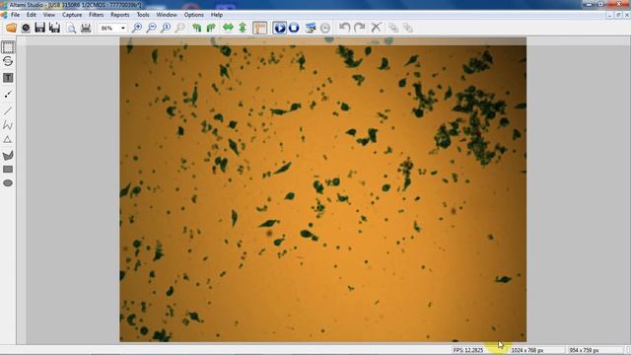Select the point marker tool
The image size is (631, 355).
pos(8,95)
